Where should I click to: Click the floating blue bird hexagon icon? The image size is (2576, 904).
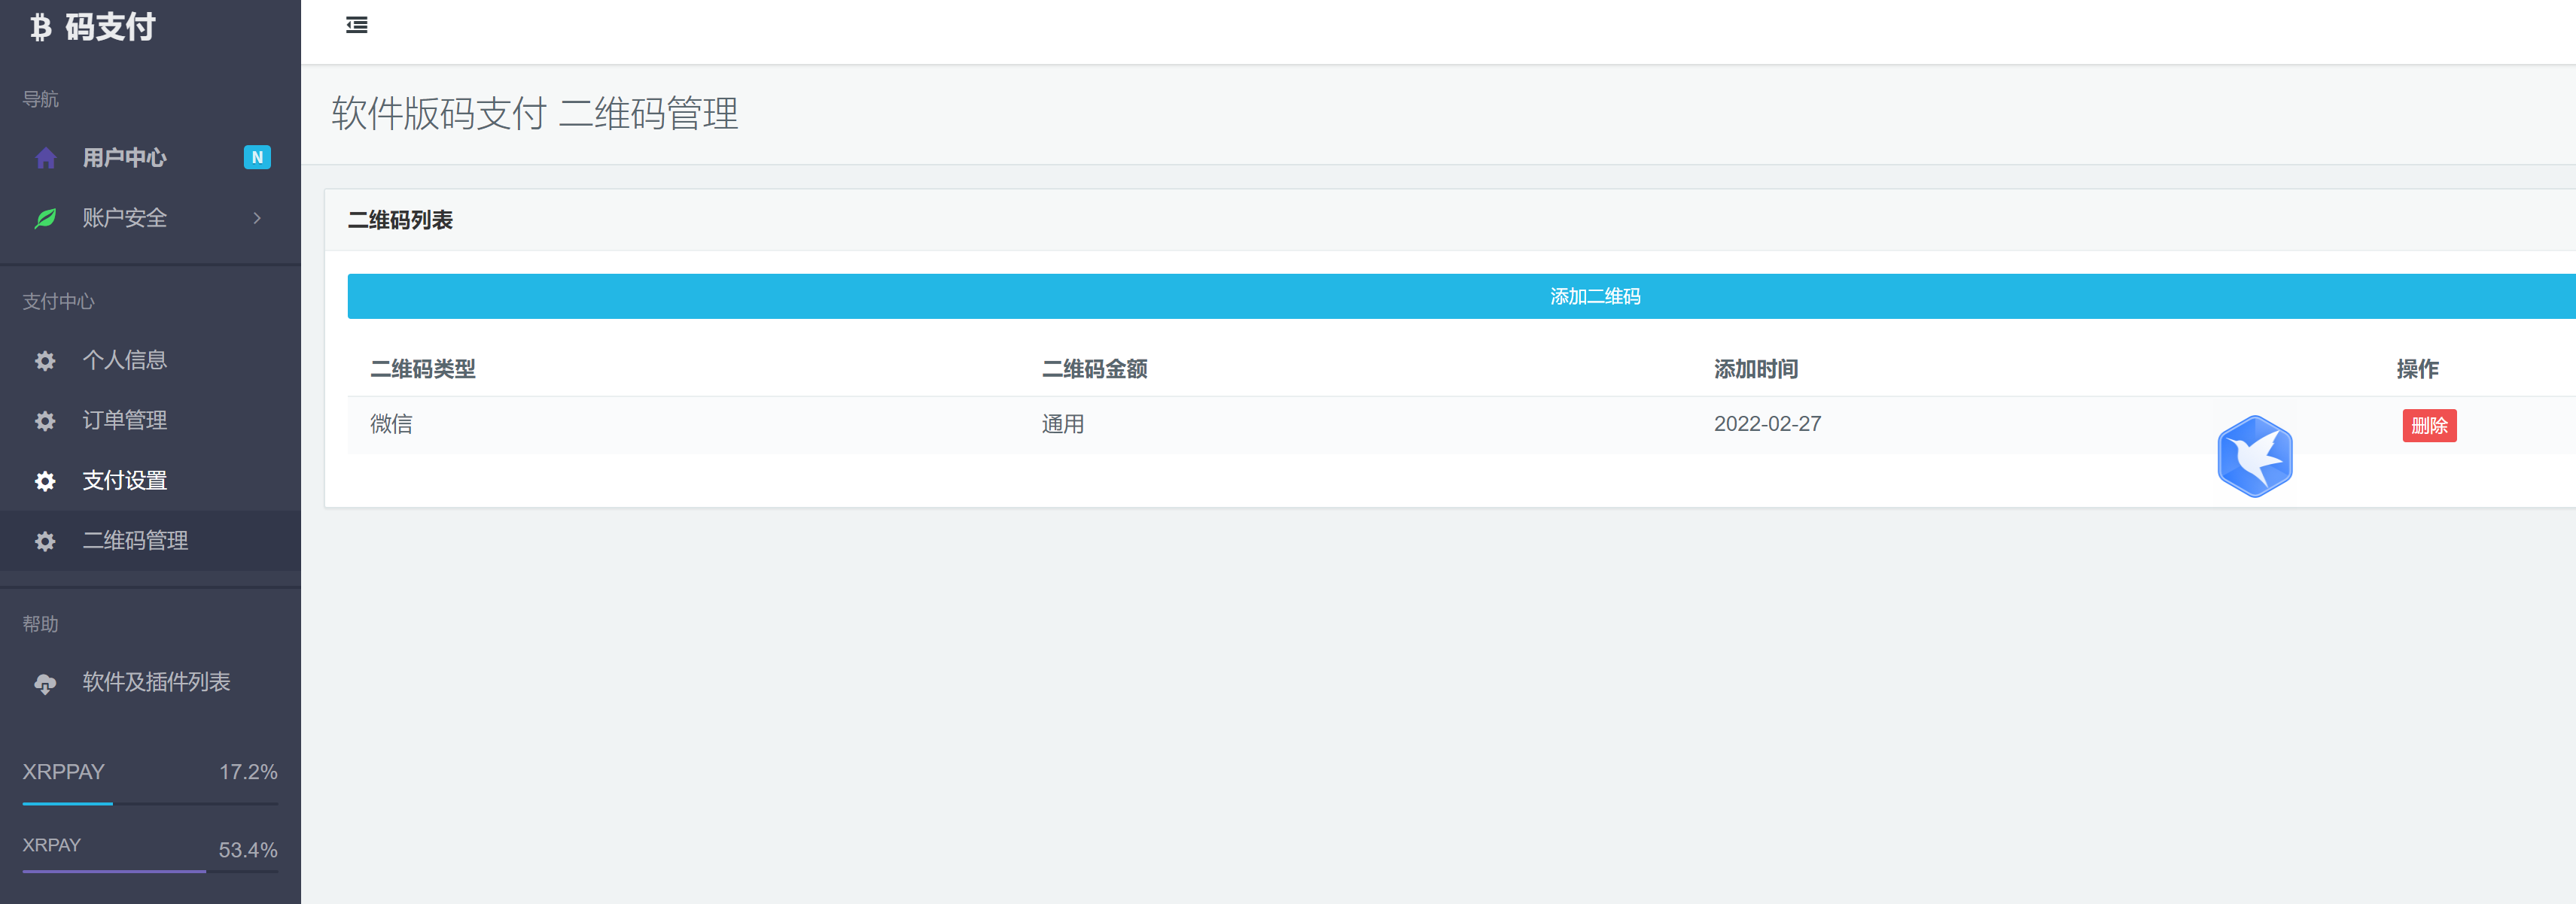[x=2254, y=457]
